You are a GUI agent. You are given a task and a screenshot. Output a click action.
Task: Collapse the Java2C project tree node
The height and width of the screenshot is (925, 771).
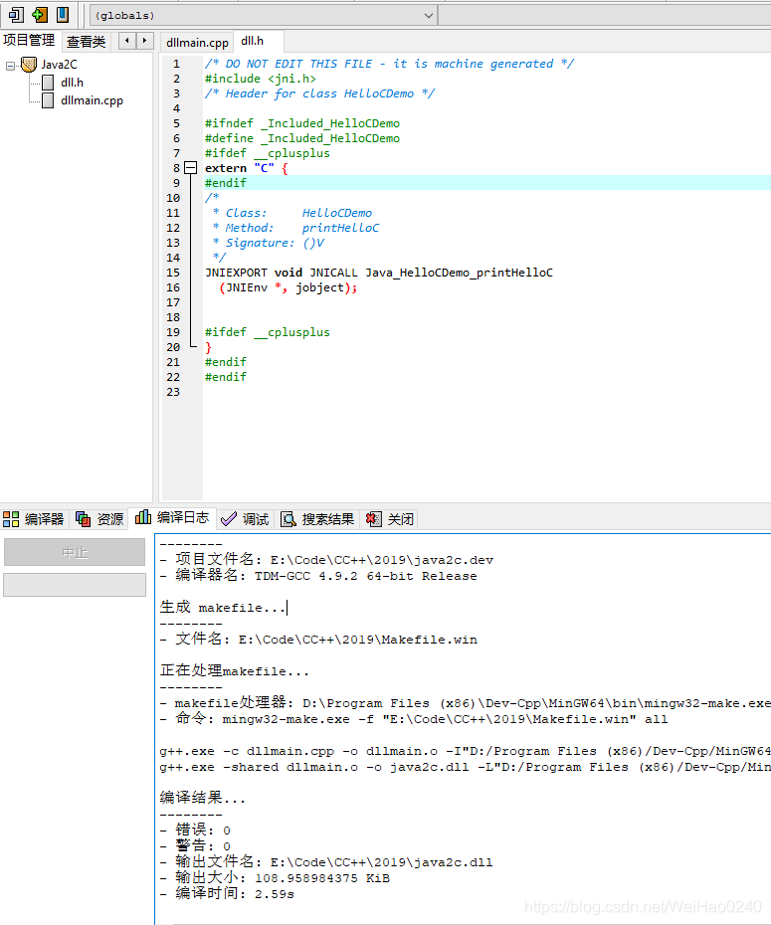tap(10, 66)
